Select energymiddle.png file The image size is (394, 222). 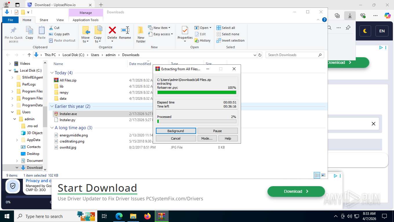pyautogui.click(x=73, y=135)
